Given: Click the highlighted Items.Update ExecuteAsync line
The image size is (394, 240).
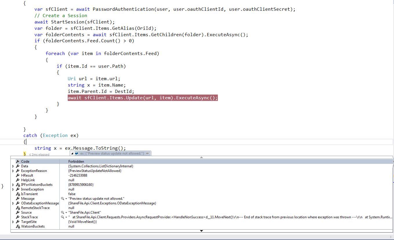Looking at the screenshot, I should [x=143, y=98].
